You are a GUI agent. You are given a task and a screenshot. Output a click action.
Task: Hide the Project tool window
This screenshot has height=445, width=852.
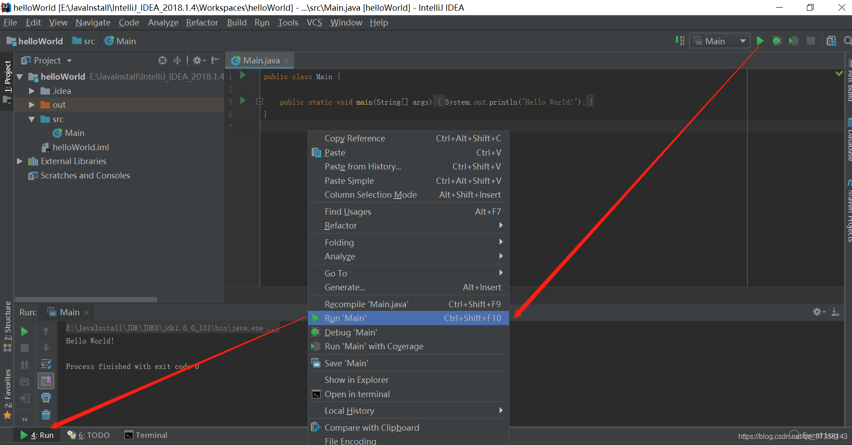click(216, 60)
